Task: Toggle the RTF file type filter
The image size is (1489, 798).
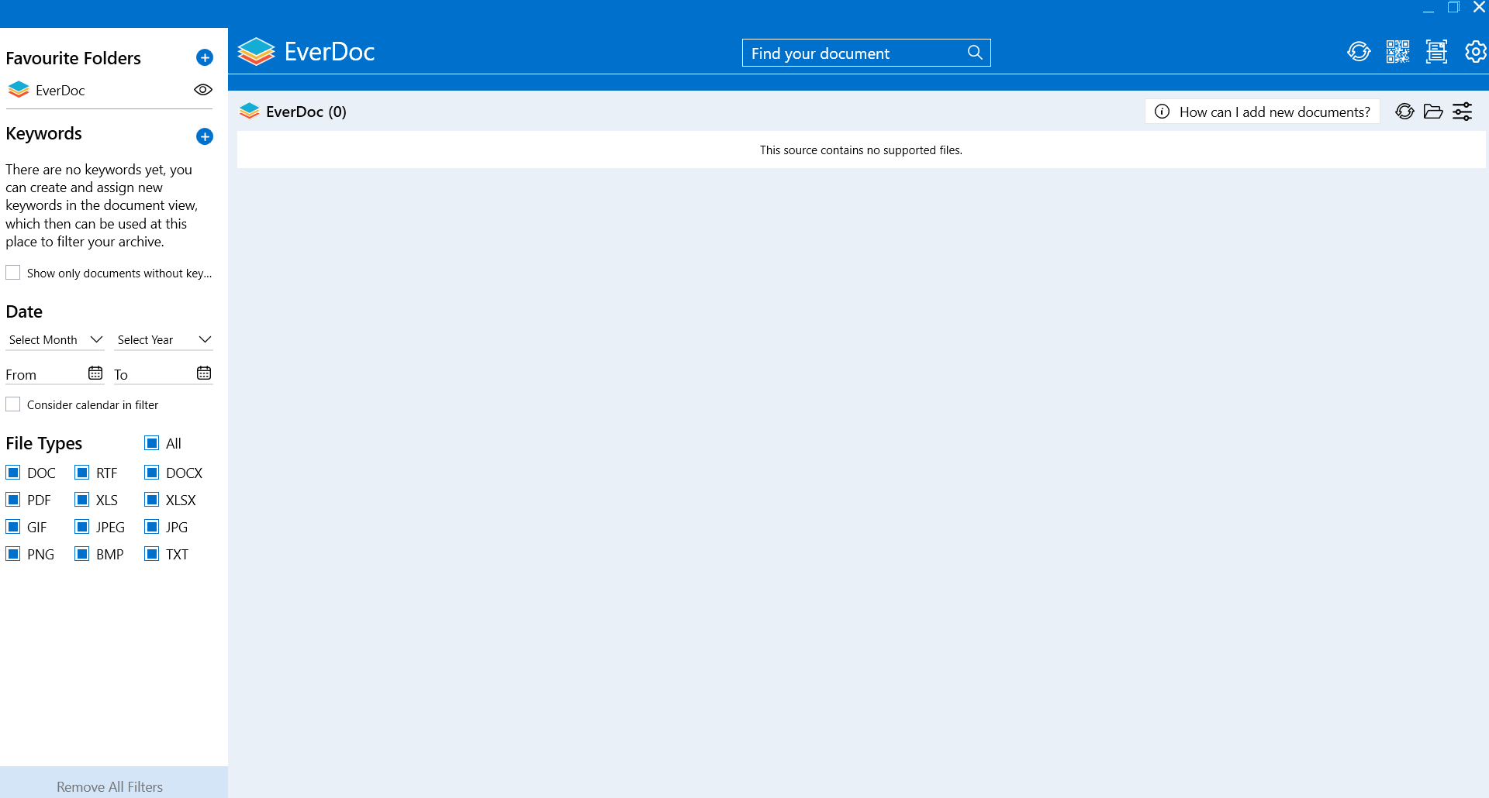Action: pyautogui.click(x=82, y=473)
